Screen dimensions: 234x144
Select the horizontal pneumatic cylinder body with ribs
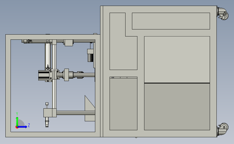[44, 75]
